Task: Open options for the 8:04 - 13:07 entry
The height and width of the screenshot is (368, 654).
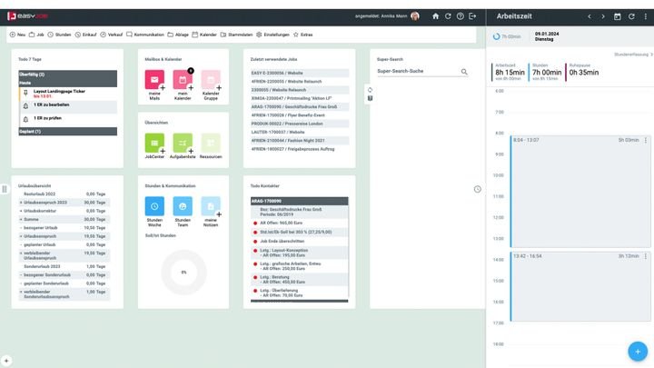Action: pyautogui.click(x=646, y=140)
